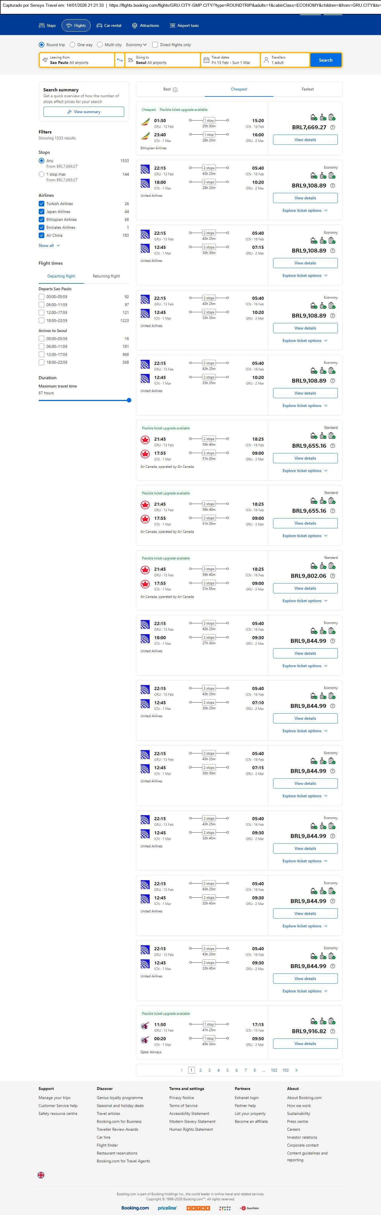The image size is (381, 1215).
Task: Click the blue Search button
Action: [x=325, y=60]
